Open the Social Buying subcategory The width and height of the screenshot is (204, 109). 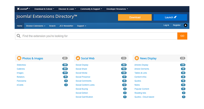(x=82, y=89)
